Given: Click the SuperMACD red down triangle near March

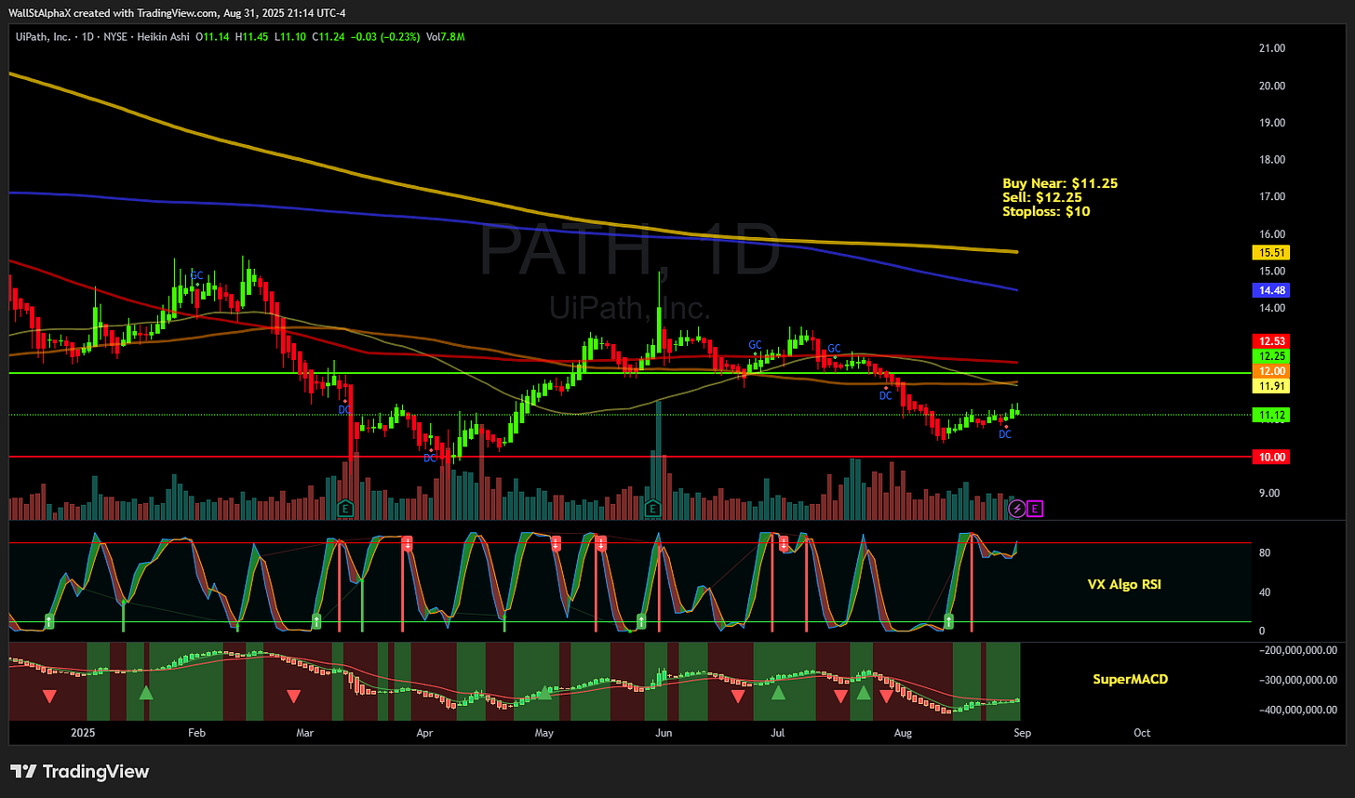Looking at the screenshot, I should 294,696.
